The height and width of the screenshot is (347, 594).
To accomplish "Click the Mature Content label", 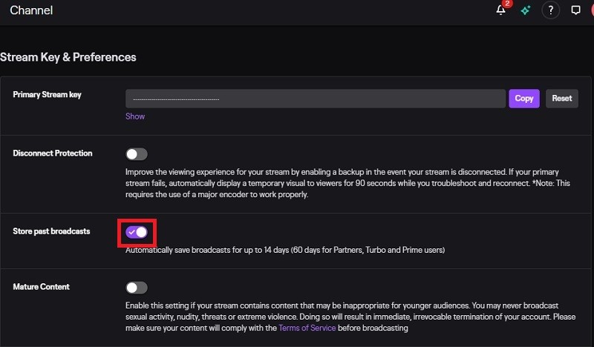I will click(x=42, y=287).
